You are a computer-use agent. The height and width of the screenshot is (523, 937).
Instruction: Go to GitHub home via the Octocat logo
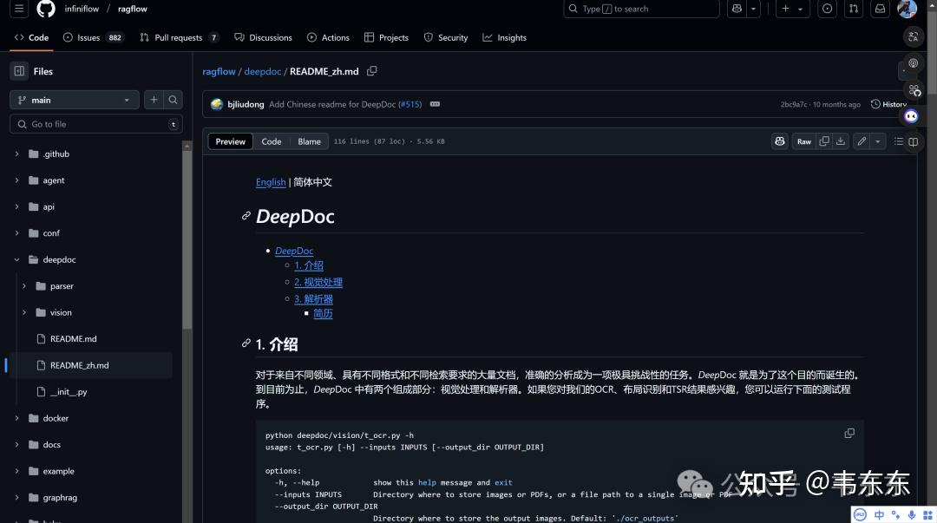pos(46,9)
